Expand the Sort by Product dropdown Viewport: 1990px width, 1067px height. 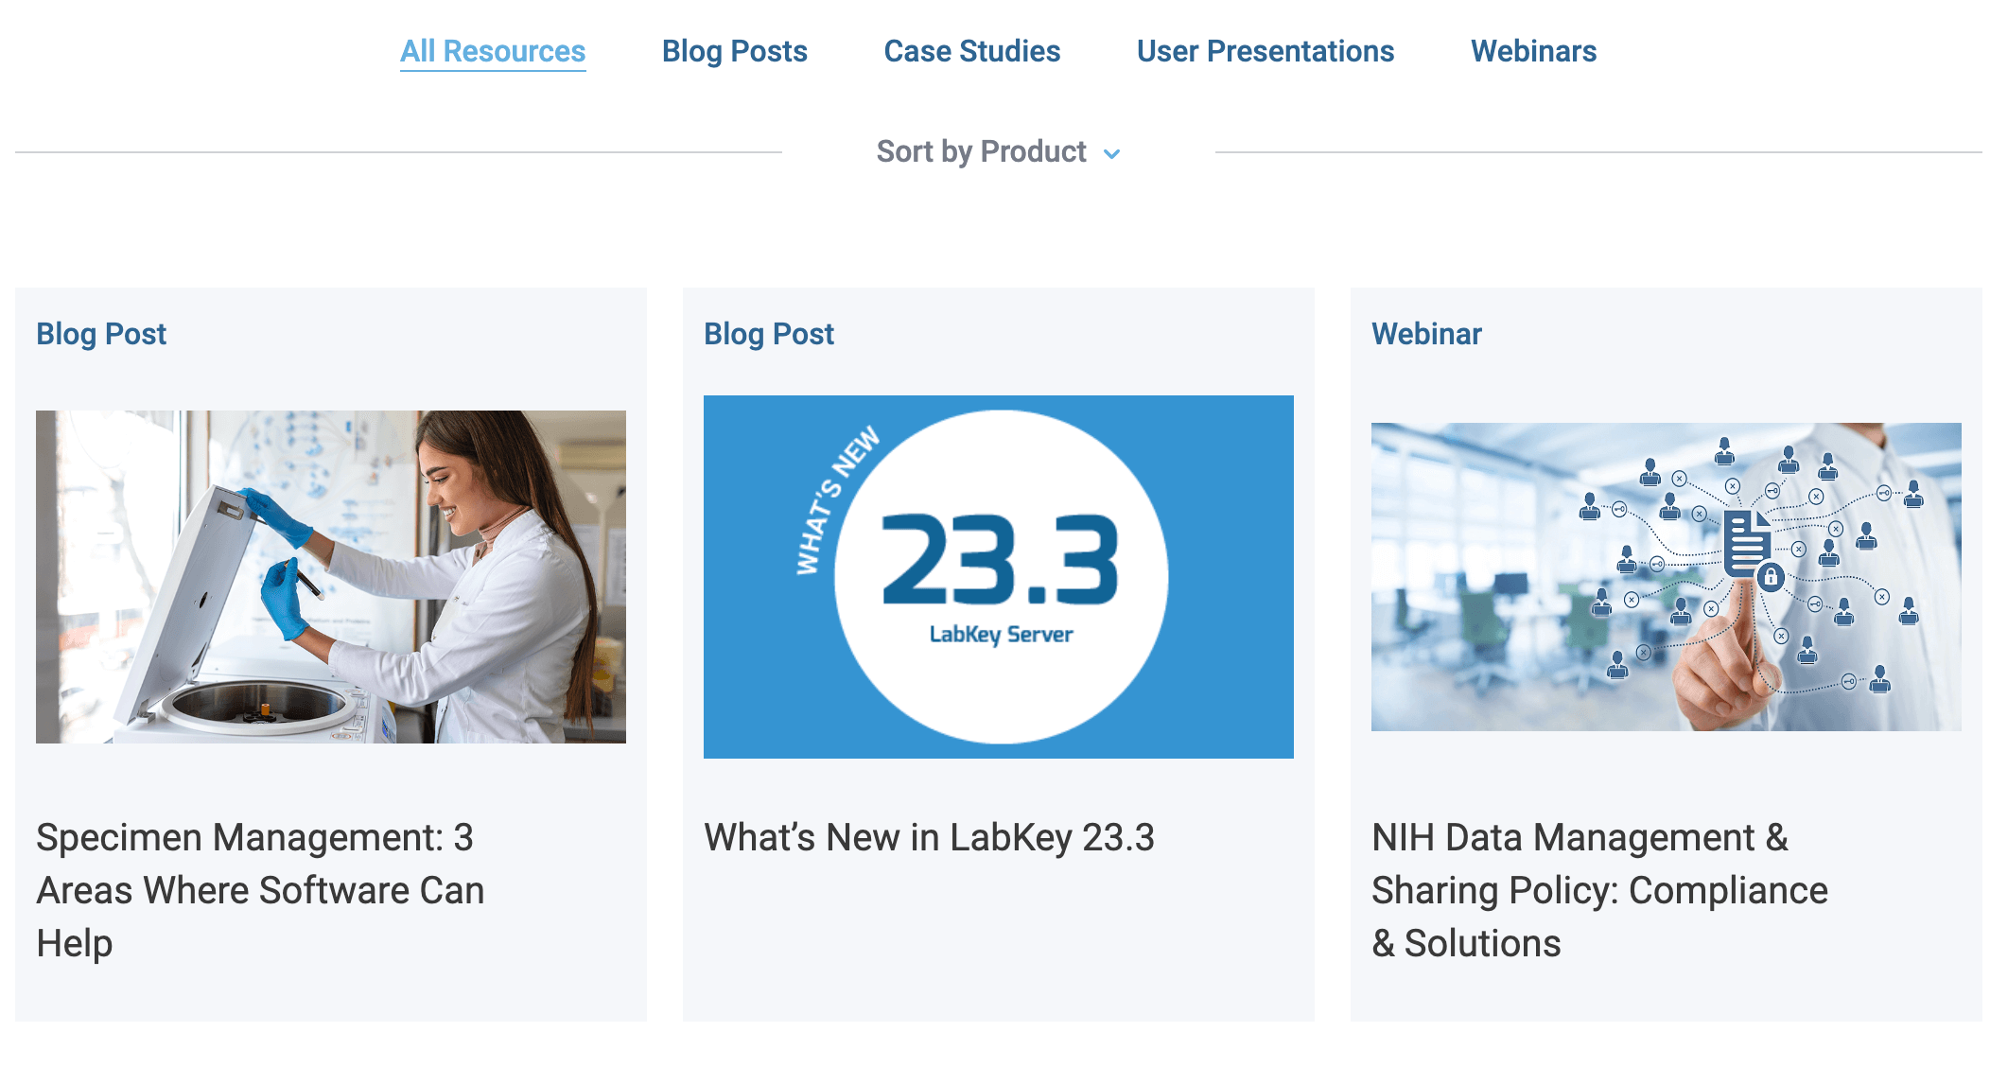point(982,151)
